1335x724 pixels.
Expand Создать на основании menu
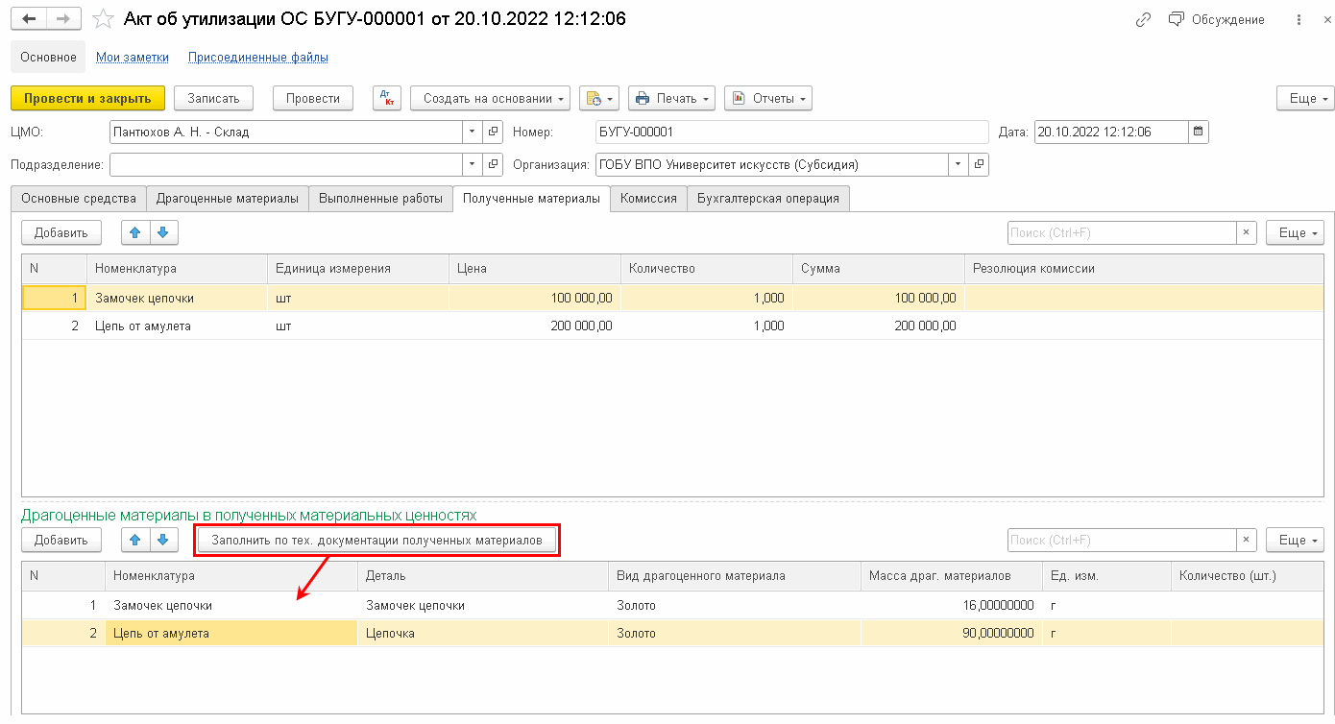point(490,98)
